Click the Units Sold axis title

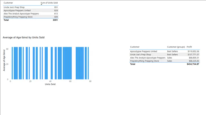coord(50,84)
